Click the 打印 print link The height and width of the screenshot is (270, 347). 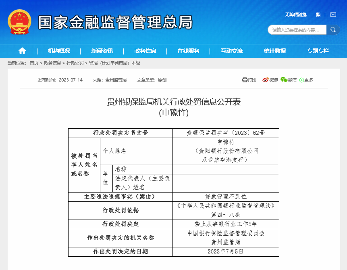251,80
